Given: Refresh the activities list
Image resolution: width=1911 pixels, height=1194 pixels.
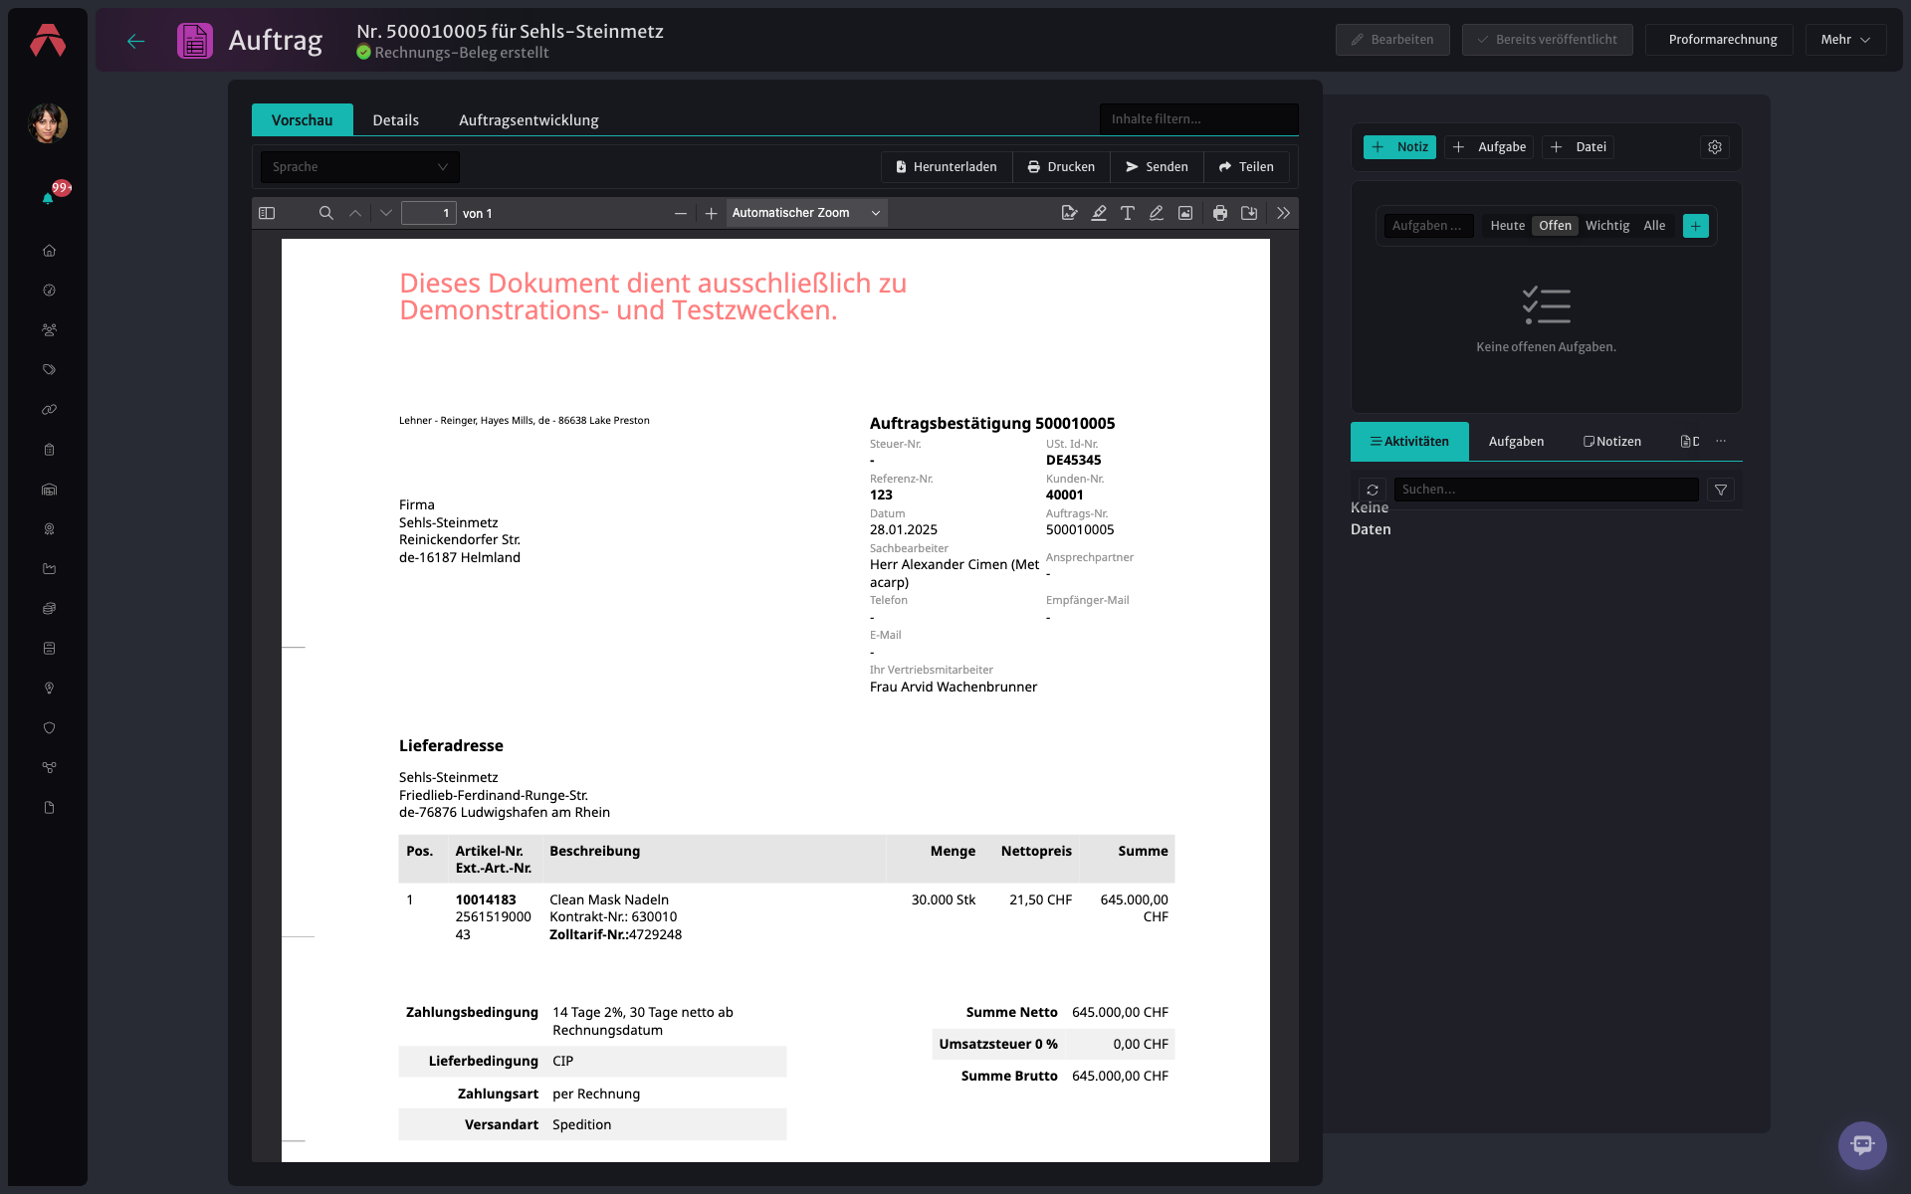Looking at the screenshot, I should coord(1373,490).
